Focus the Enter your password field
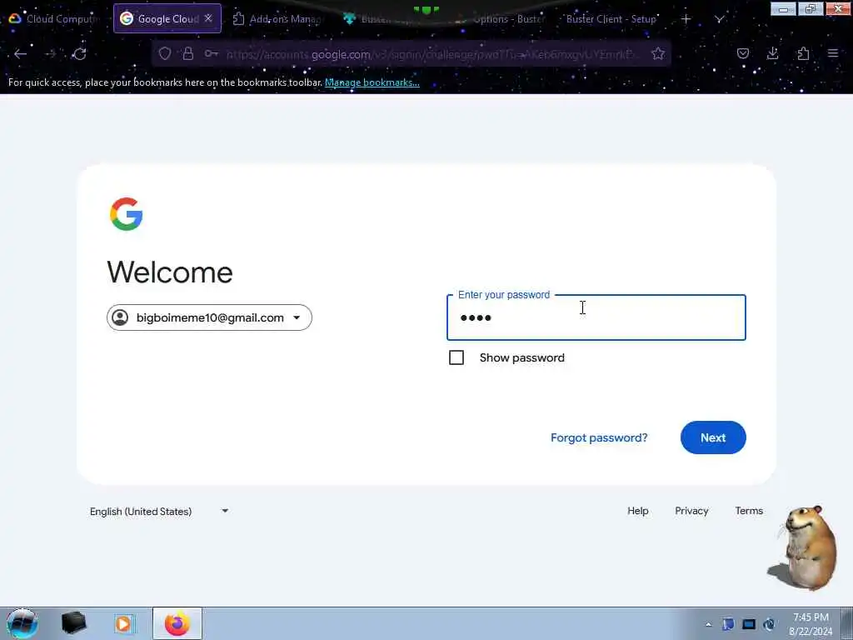This screenshot has height=640, width=853. pyautogui.click(x=596, y=317)
